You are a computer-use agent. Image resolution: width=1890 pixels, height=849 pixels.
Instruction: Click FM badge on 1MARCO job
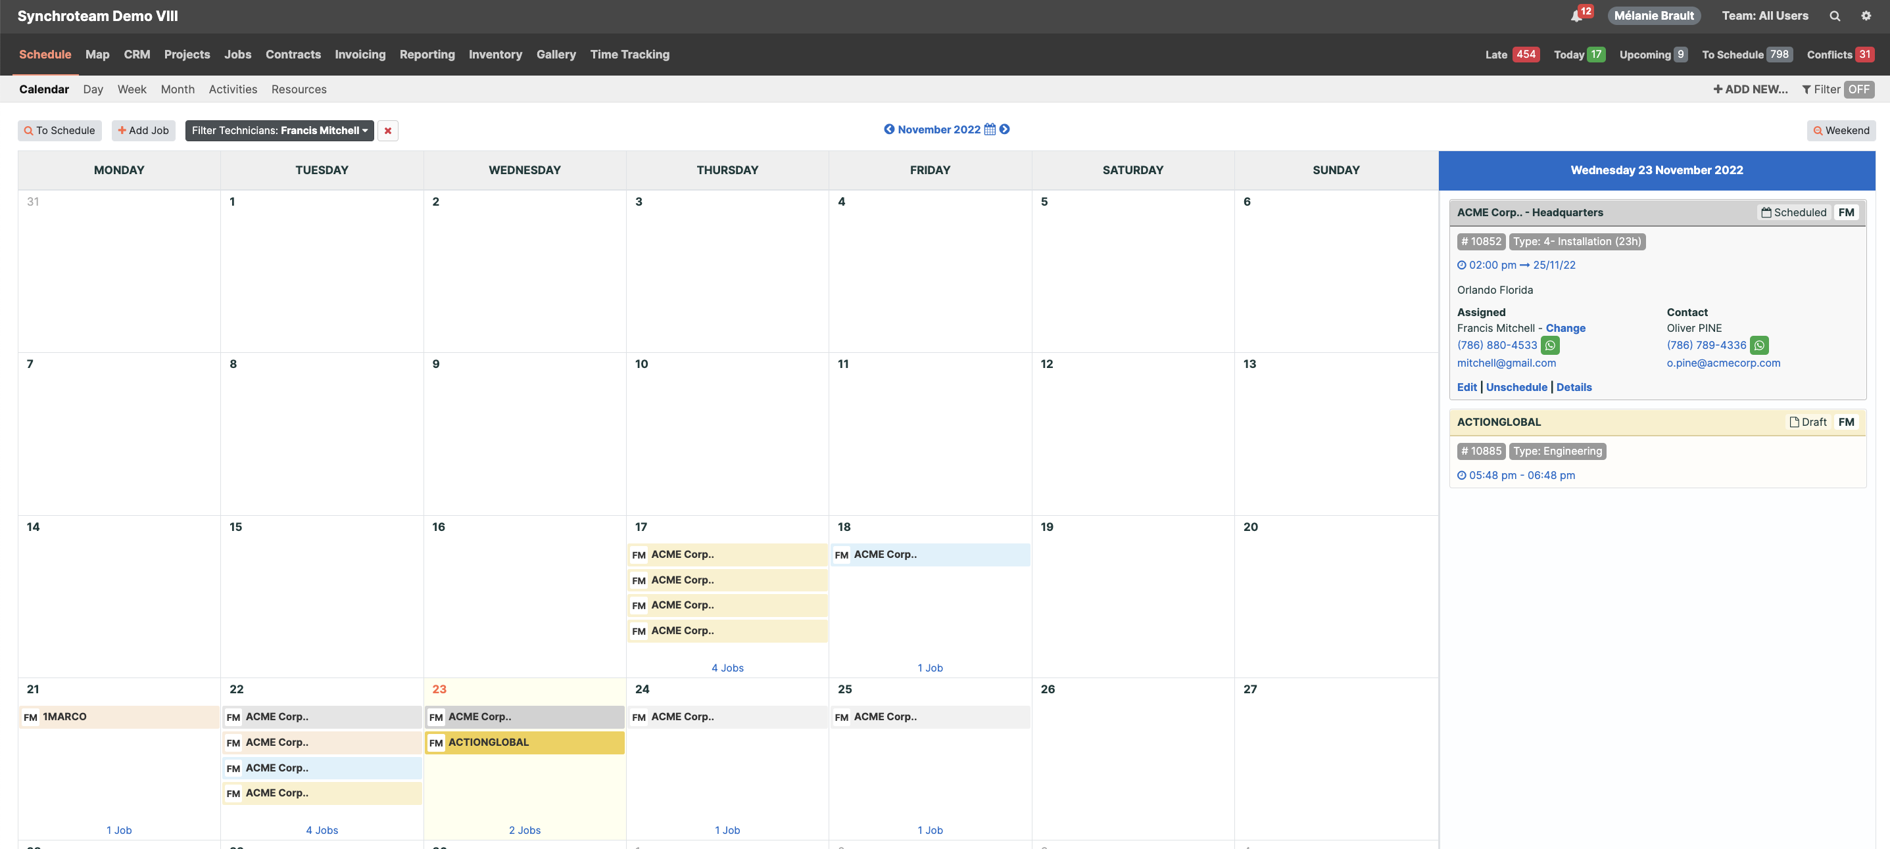[30, 717]
